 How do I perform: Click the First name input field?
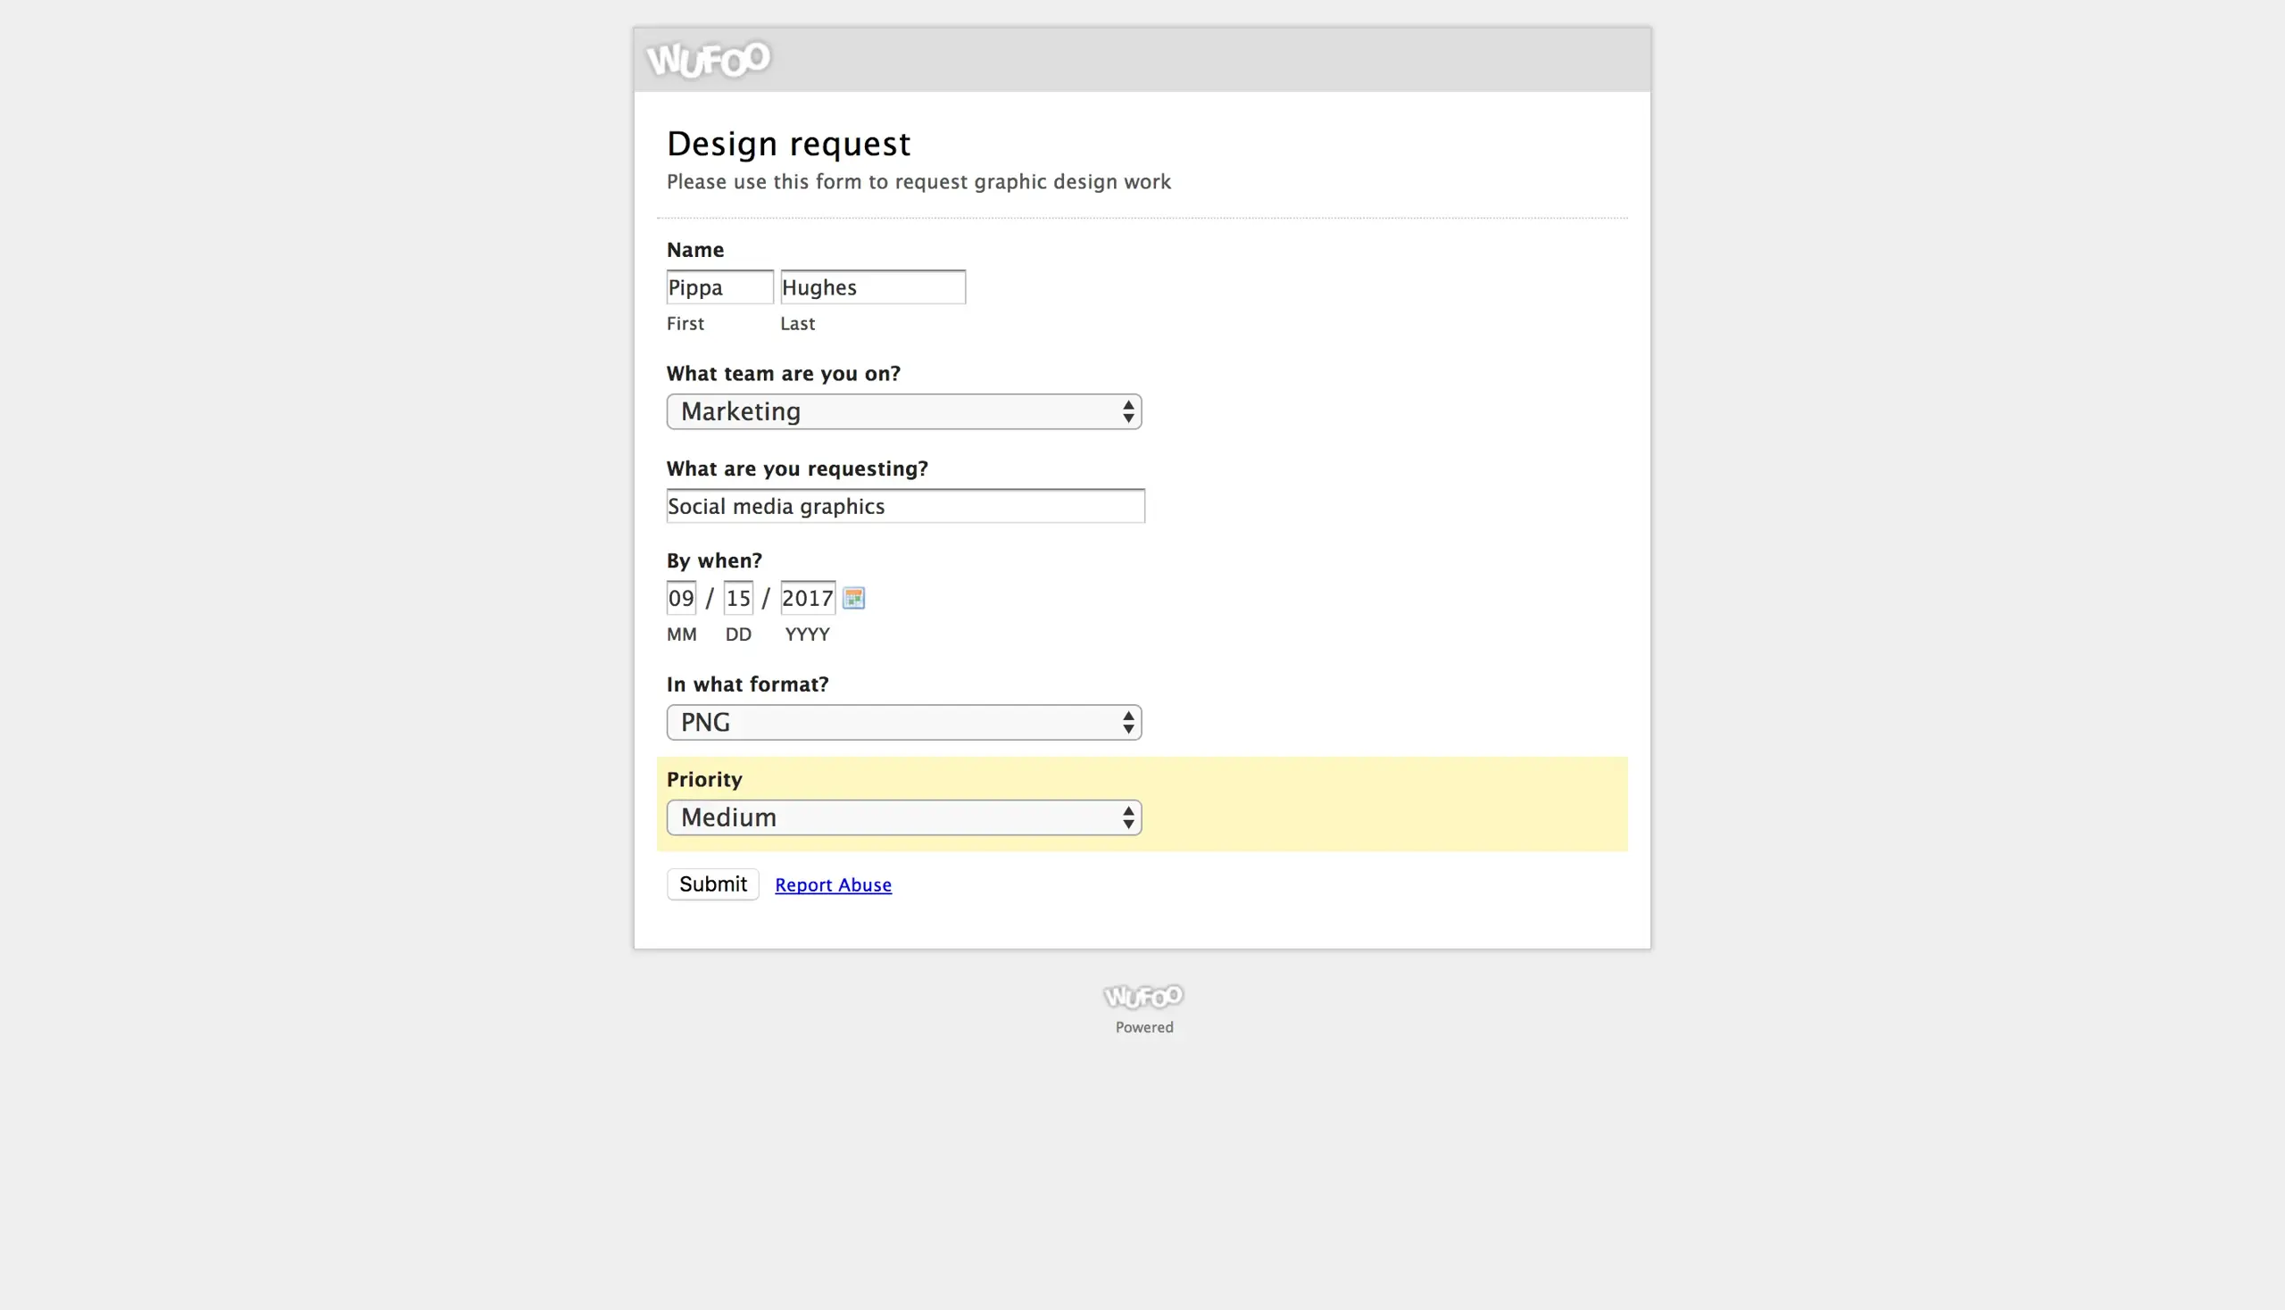(x=719, y=287)
